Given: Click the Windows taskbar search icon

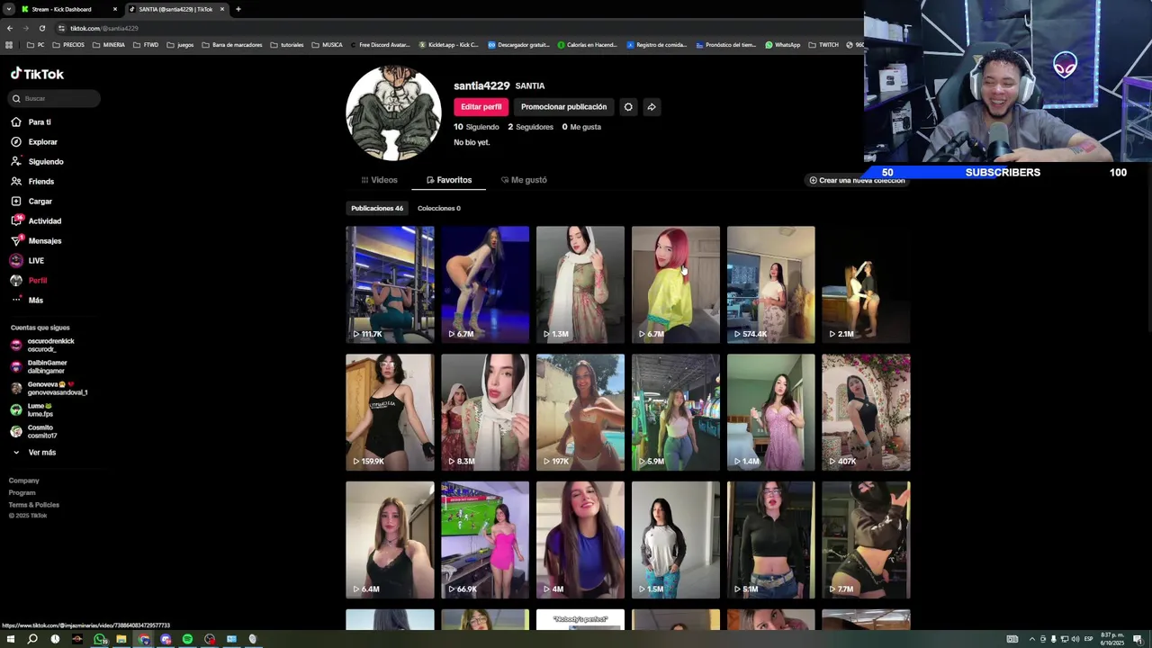Looking at the screenshot, I should (32, 639).
